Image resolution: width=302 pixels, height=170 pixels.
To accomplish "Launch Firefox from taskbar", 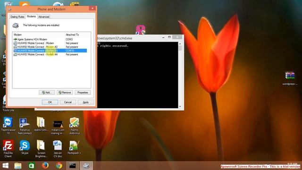I will pyautogui.click(x=45, y=166).
